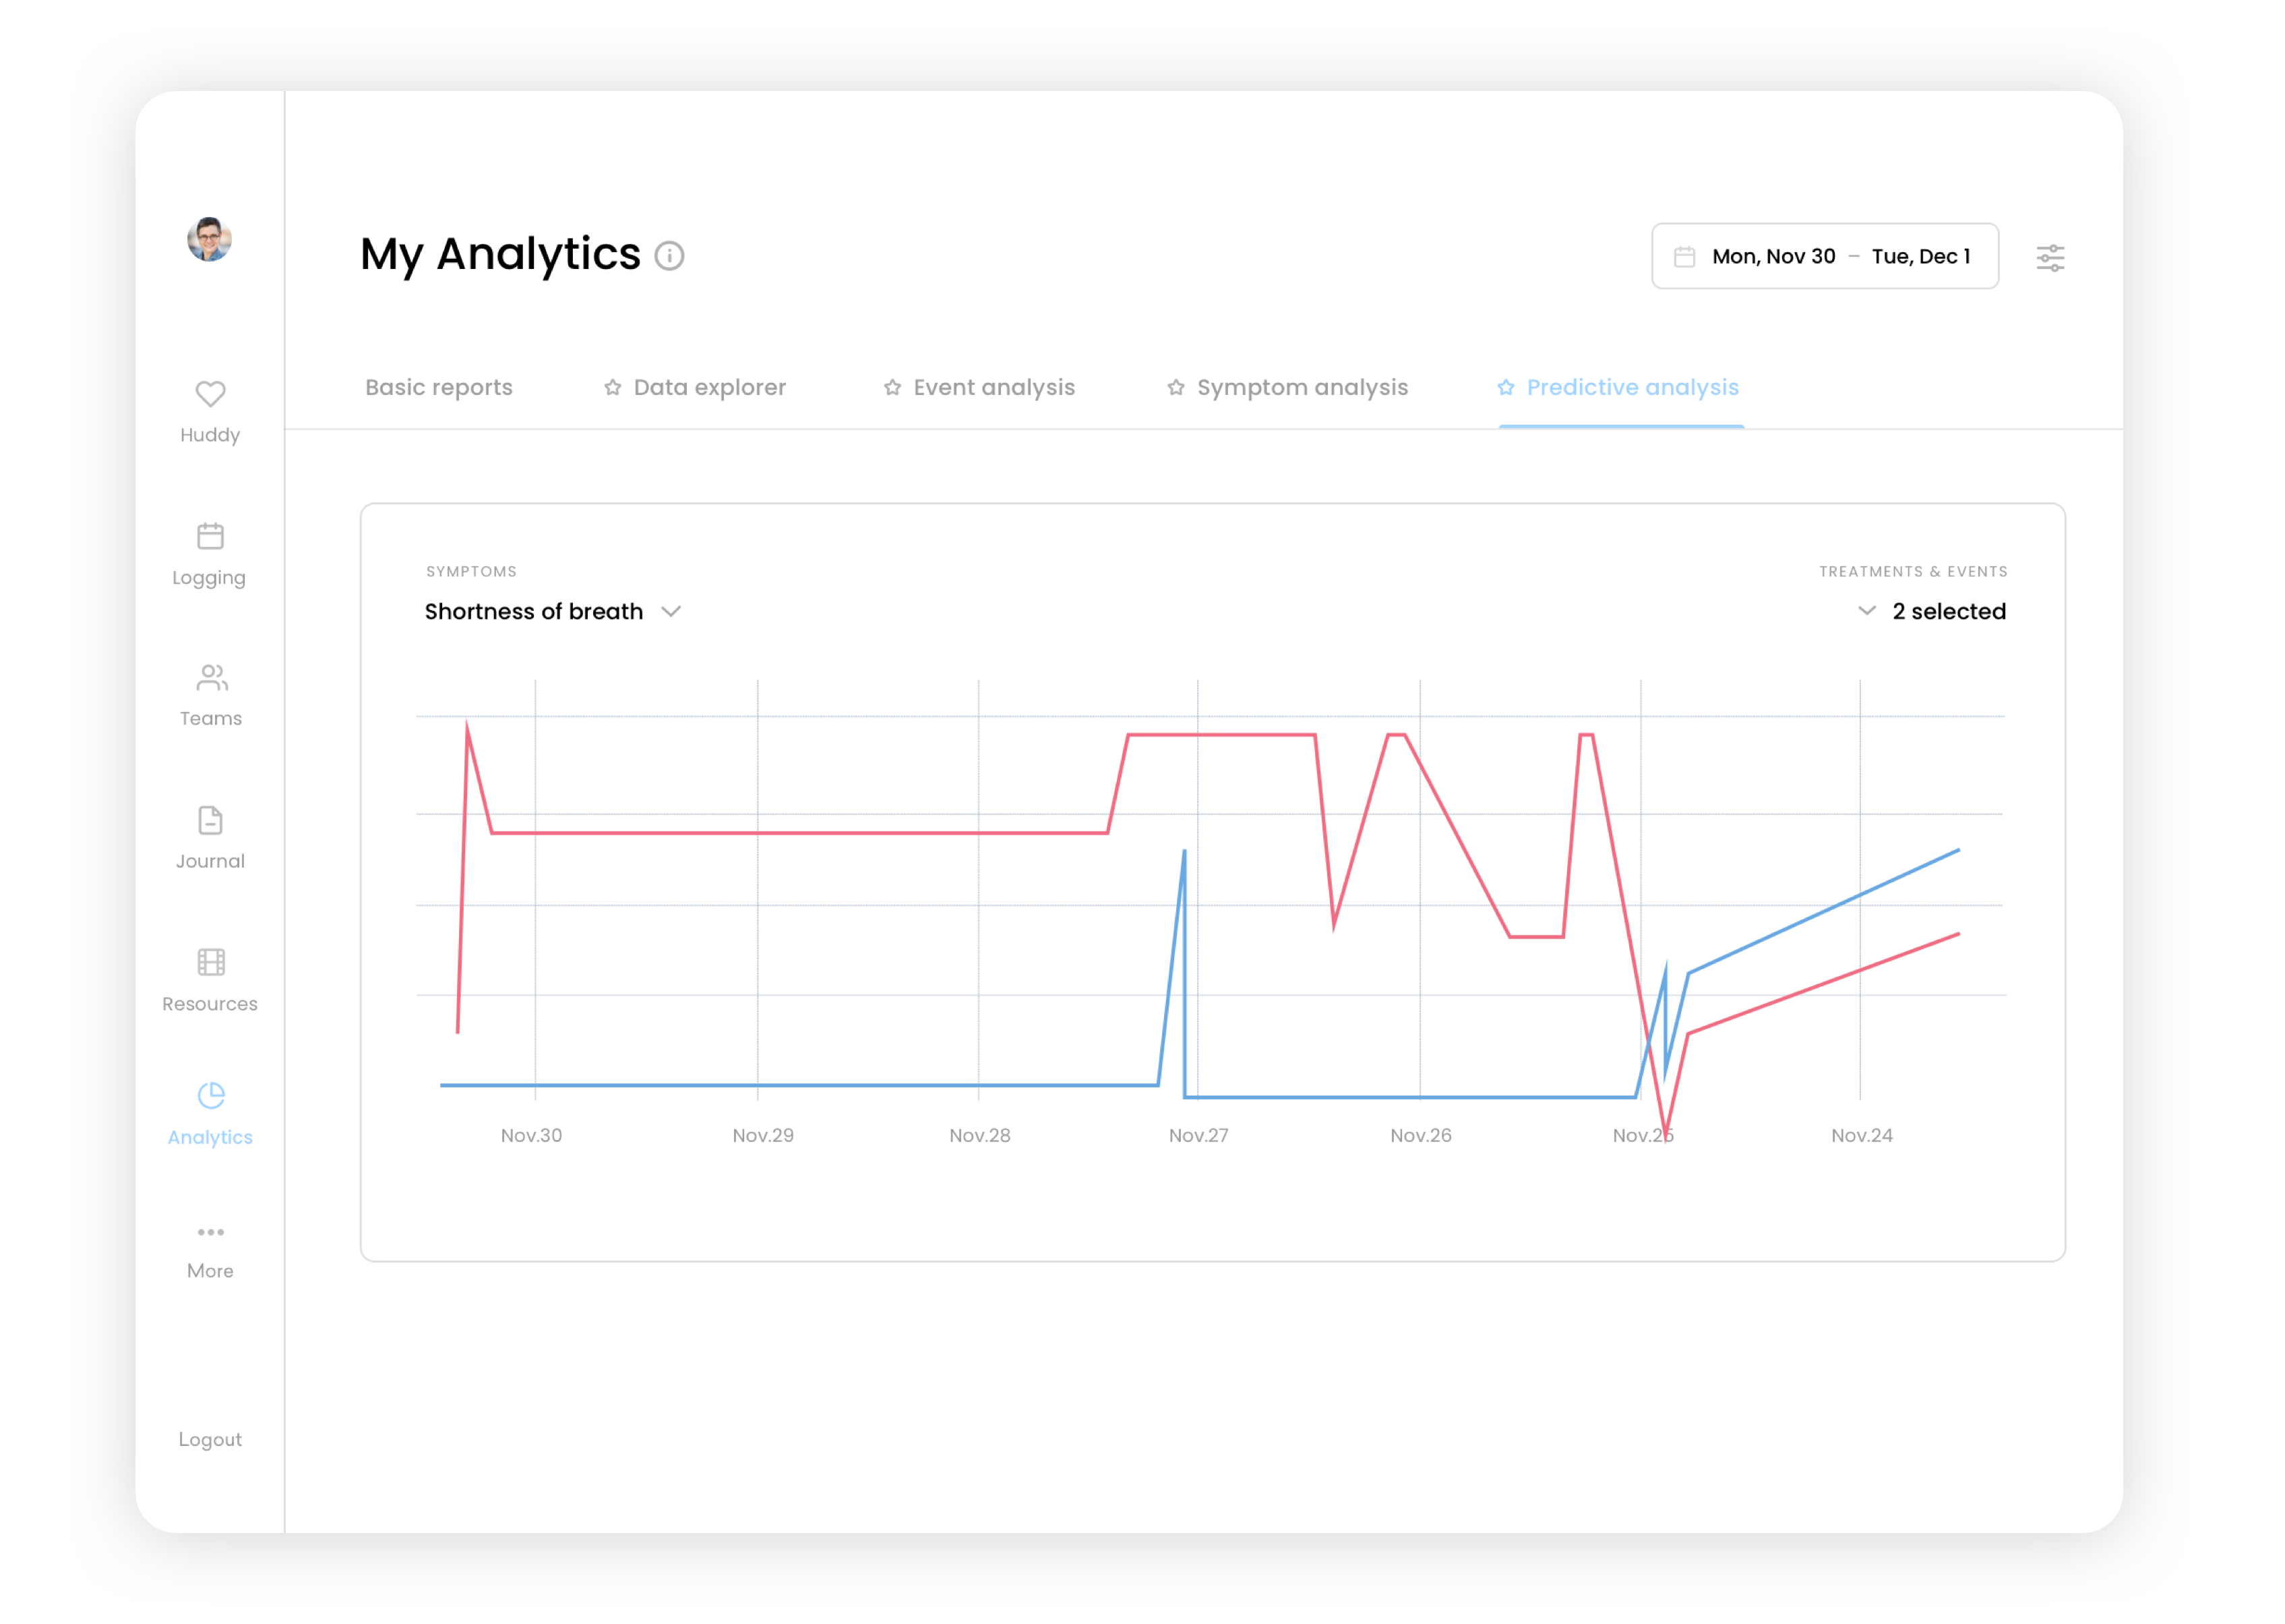Screen dimensions: 2285x1624
Task: Click the SYMPTOMS heading label
Action: coord(470,572)
